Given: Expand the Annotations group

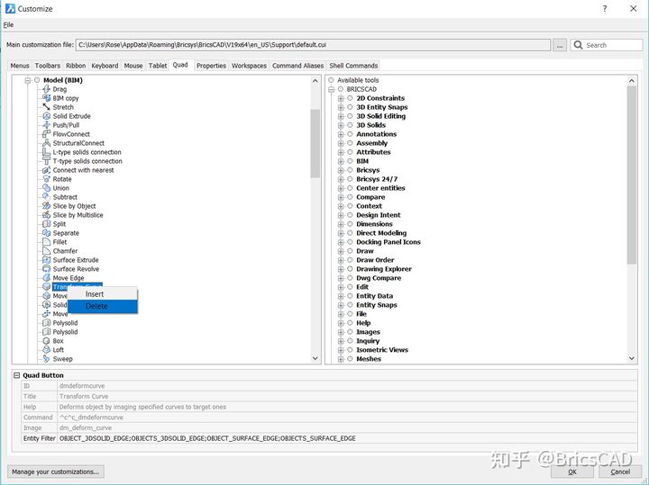Looking at the screenshot, I should (x=341, y=134).
